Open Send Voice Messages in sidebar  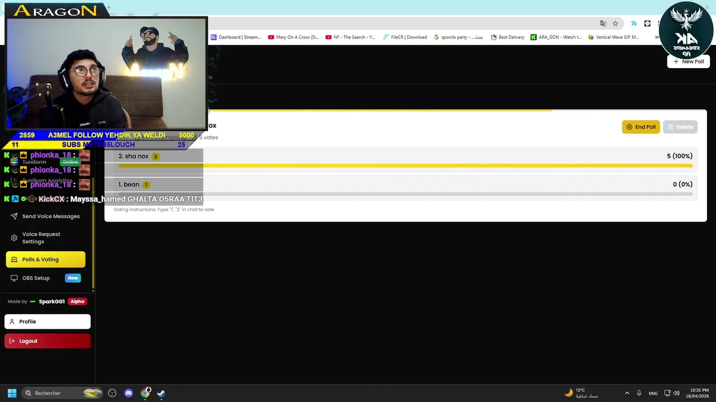[x=46, y=216]
